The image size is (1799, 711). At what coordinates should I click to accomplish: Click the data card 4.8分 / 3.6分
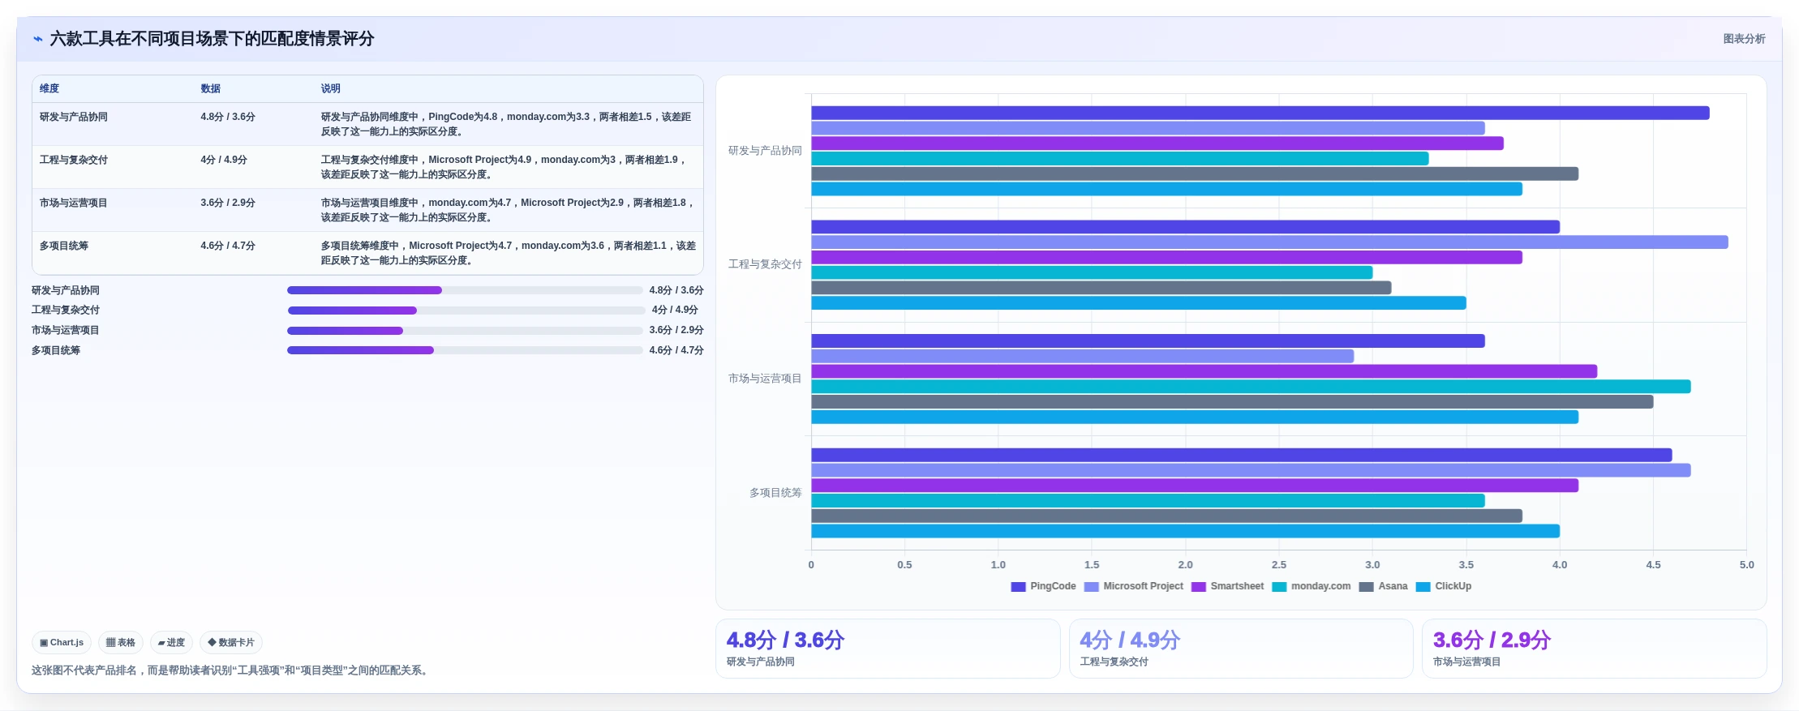pos(888,649)
